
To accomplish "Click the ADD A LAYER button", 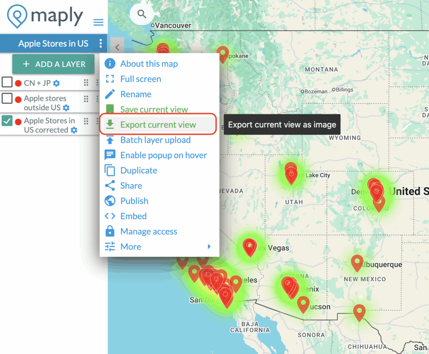I will [53, 64].
